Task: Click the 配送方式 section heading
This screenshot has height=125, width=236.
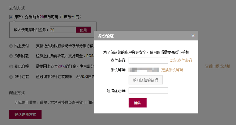Action: pos(17,93)
